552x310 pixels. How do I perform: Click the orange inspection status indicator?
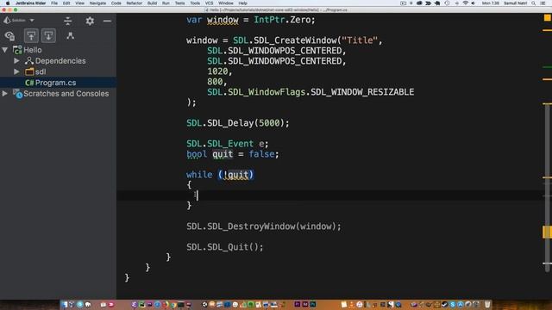(x=547, y=17)
